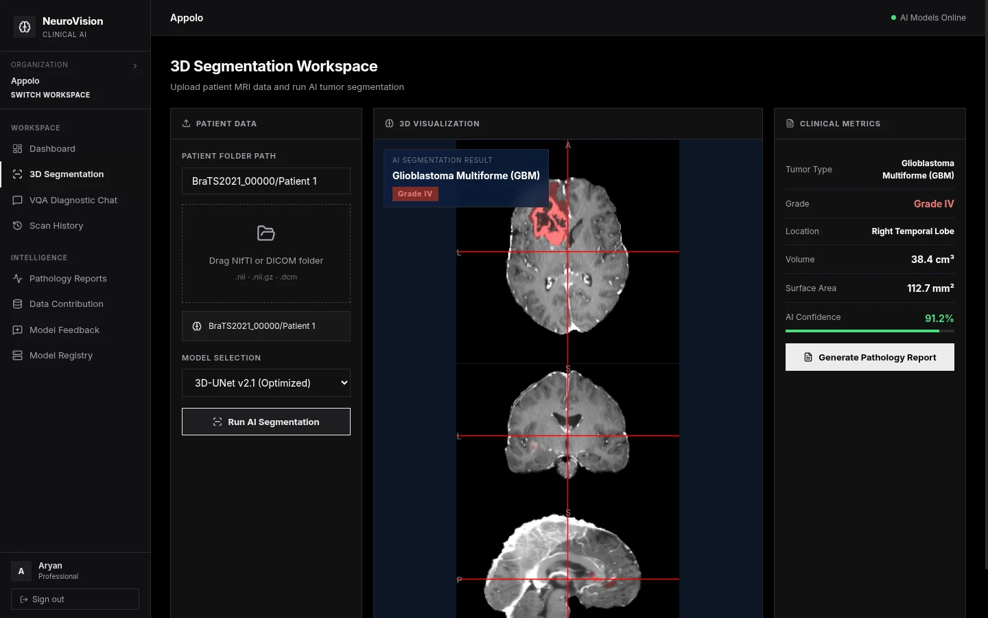Run AI Segmentation on the patient data

pos(266,422)
